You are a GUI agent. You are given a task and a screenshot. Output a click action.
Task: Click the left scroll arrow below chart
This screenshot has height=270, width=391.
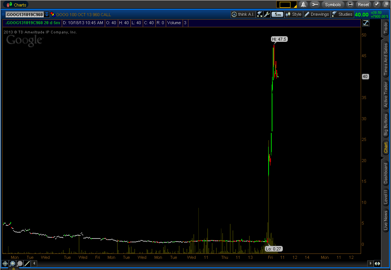tap(35, 263)
